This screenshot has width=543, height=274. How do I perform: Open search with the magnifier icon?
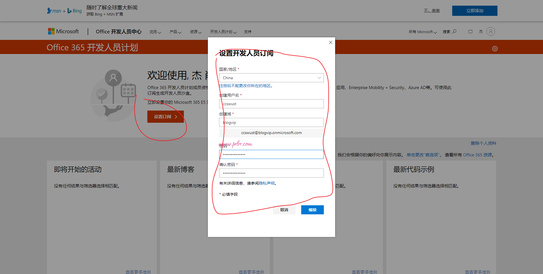pyautogui.click(x=454, y=31)
